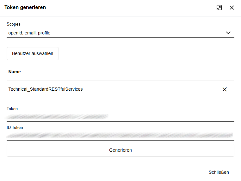Click the Name column header
241x181 pixels.
tap(15, 72)
